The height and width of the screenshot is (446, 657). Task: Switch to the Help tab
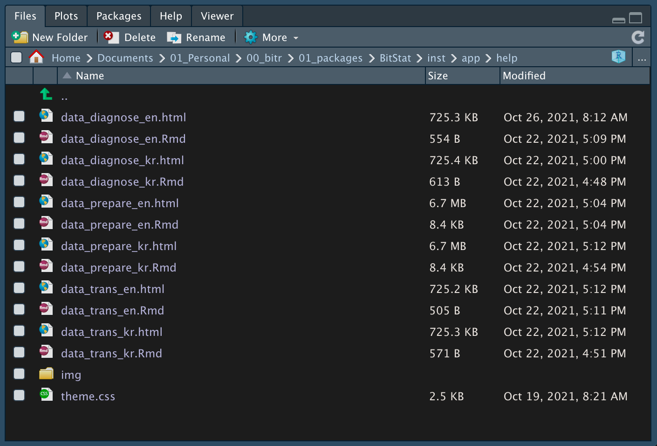(x=171, y=16)
